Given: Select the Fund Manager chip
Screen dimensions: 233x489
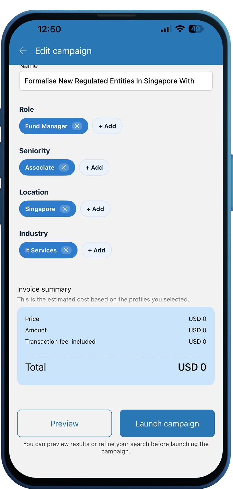Looking at the screenshot, I should point(46,126).
